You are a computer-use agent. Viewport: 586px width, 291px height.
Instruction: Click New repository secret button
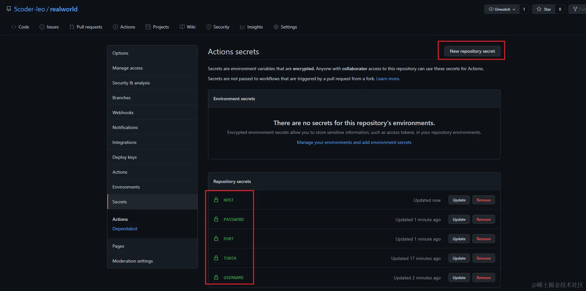[472, 51]
